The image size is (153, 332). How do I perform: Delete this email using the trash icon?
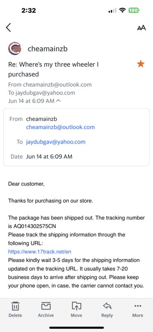15,309
